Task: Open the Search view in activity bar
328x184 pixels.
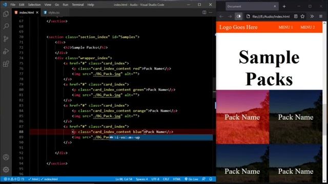Action: pyautogui.click(x=6, y=26)
